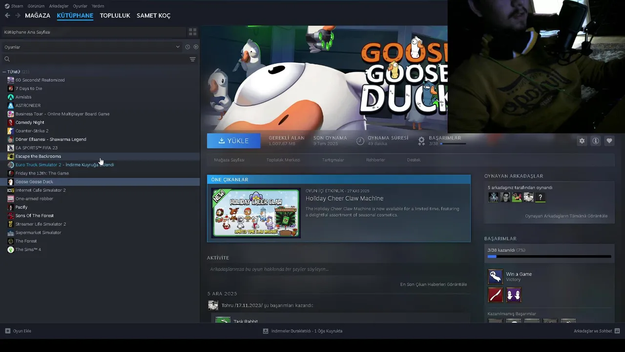Click the unknown friend question-mark avatar
The image size is (625, 352).
pyautogui.click(x=540, y=198)
